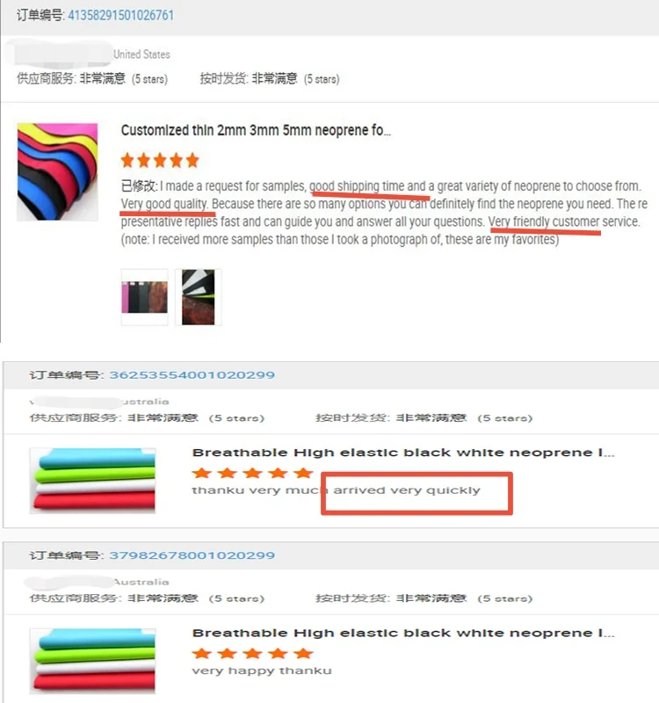
Task: Click the red-boxed 'arrived very quickly' text
Action: (407, 490)
